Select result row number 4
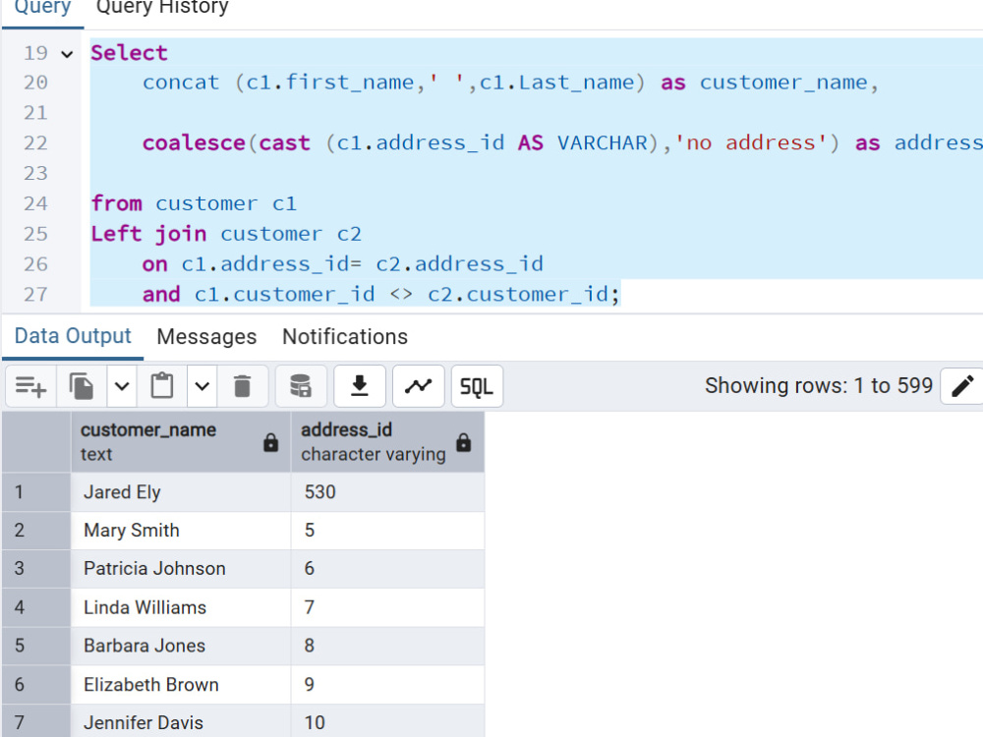 [36, 608]
